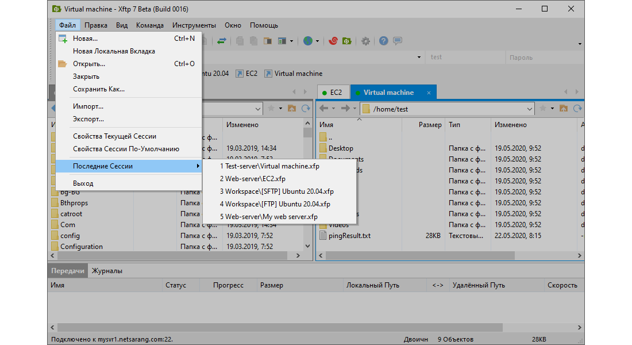The image size is (632, 345).
Task: Switch to the Журналы tab
Action: [107, 271]
